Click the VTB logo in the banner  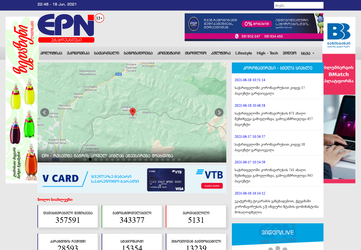coord(210,174)
